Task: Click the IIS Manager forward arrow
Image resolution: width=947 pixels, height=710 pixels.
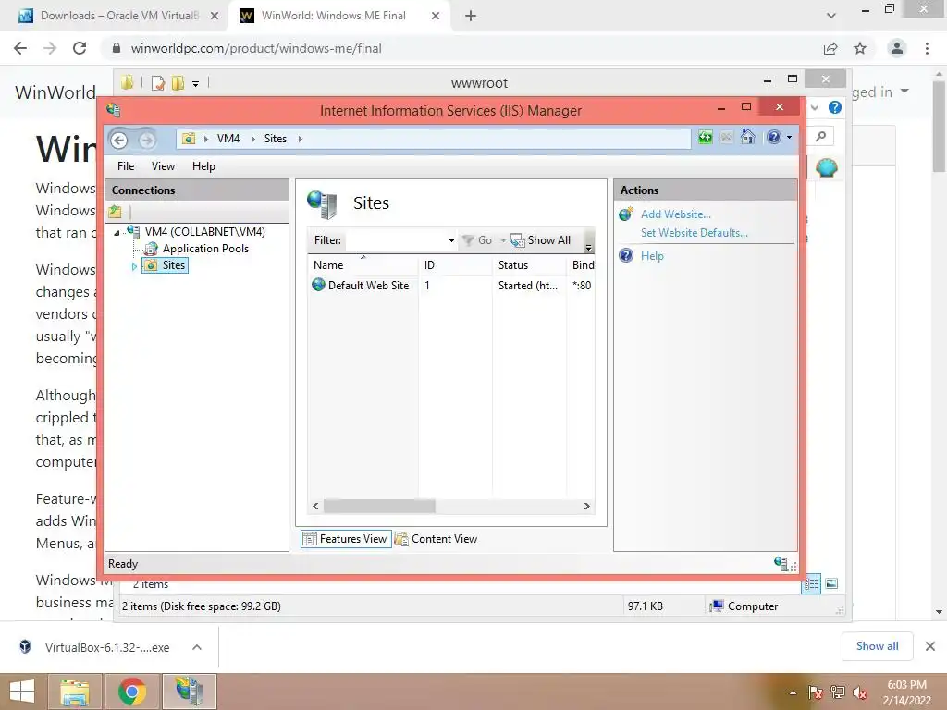Action: [147, 141]
